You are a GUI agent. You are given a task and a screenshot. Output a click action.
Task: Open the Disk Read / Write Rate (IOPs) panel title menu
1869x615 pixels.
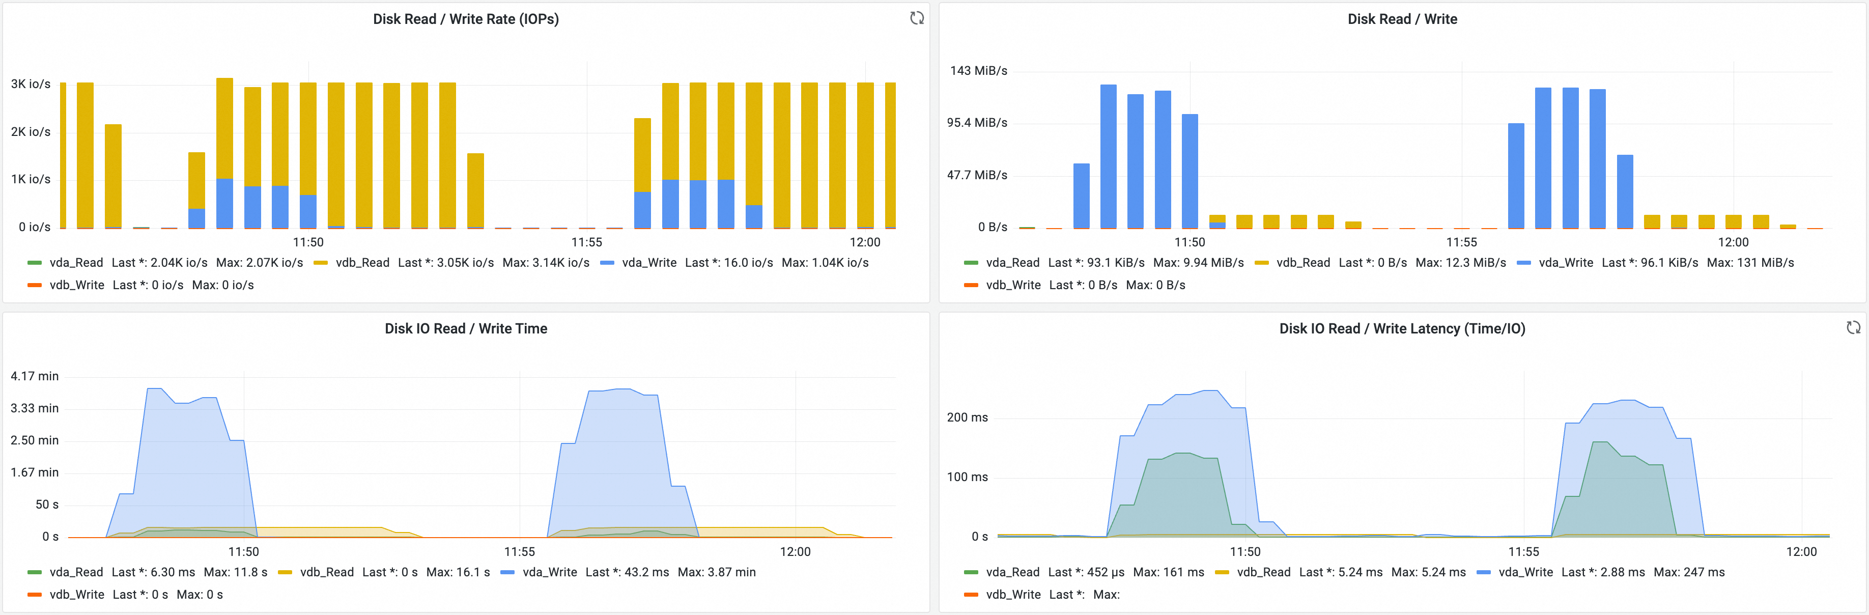466,19
